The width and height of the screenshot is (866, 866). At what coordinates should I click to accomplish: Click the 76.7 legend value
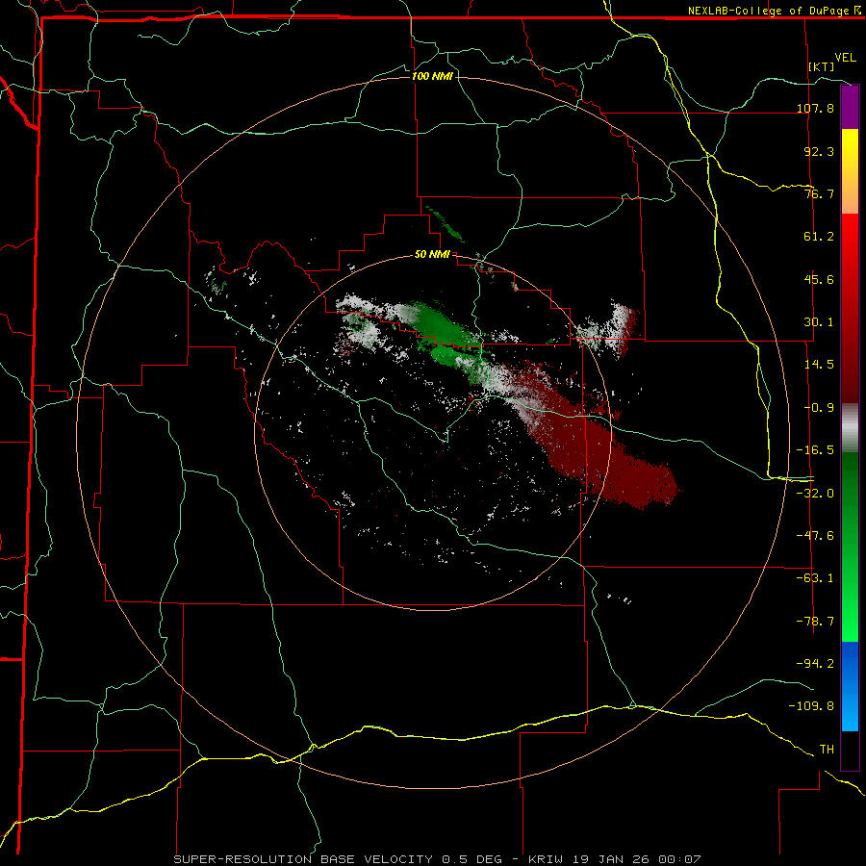(x=819, y=193)
